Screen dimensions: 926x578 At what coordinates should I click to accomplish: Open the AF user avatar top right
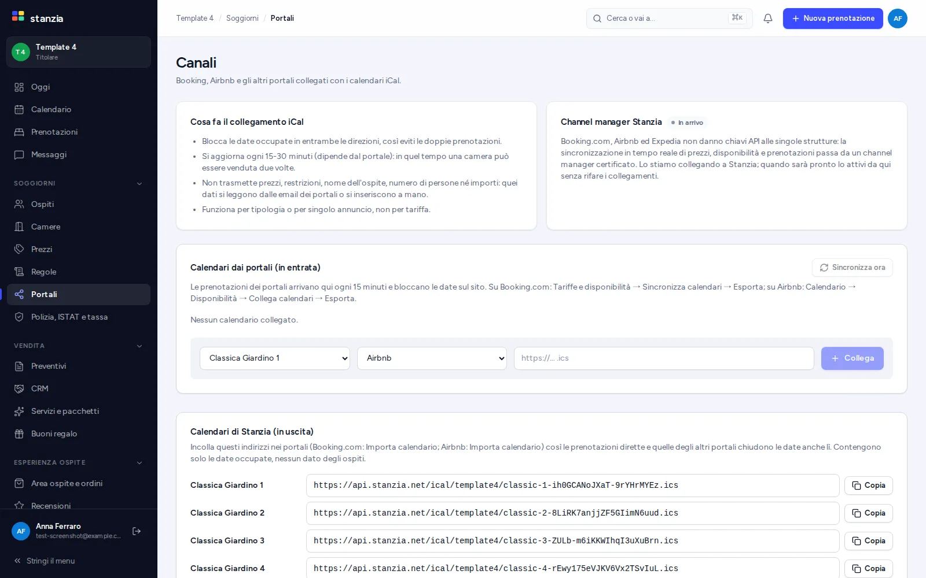click(898, 18)
